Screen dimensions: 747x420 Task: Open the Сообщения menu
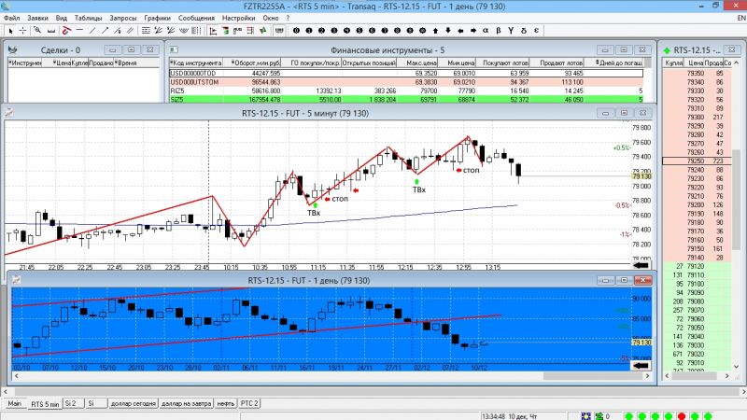click(x=196, y=18)
